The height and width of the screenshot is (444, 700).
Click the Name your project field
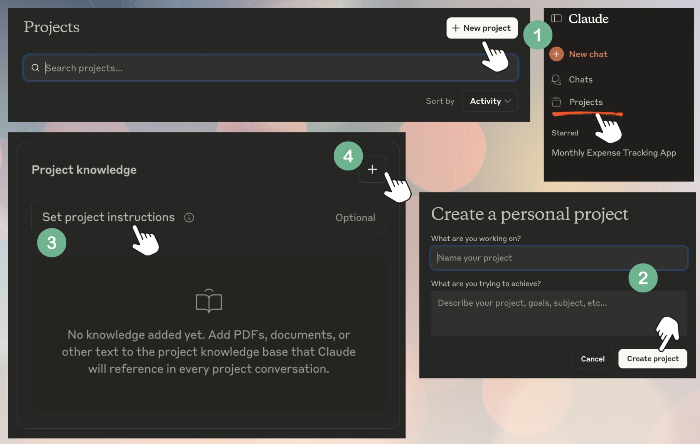(559, 258)
